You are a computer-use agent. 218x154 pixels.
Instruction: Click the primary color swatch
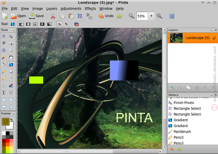pos(5,122)
